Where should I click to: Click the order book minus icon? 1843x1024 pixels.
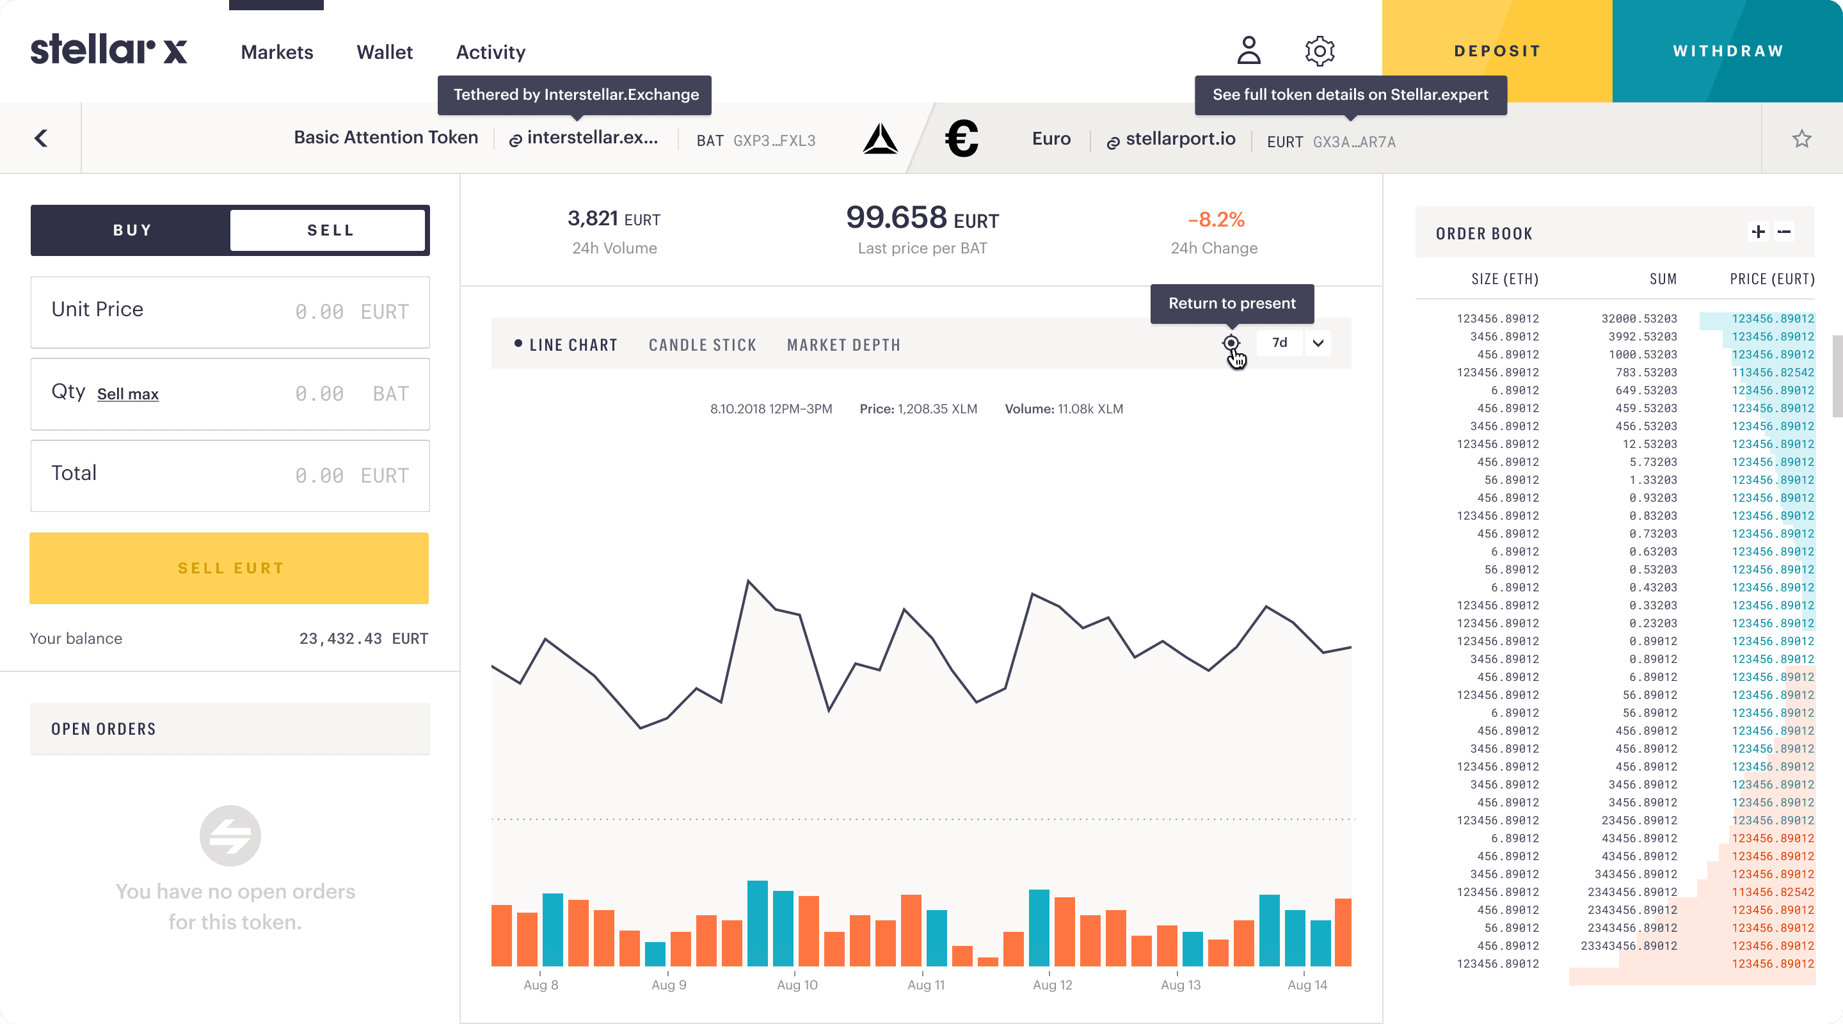coord(1784,232)
